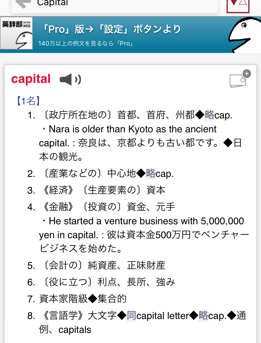Tap the bird mascot on the banner
Screen dimensions: 261x343
[245, 35]
